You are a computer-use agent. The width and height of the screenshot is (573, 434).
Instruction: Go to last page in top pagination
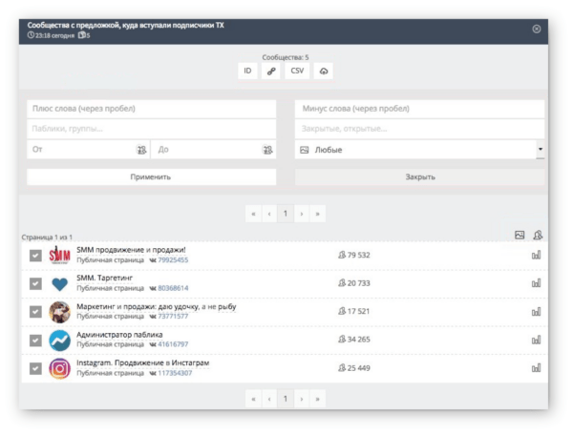[x=318, y=214]
